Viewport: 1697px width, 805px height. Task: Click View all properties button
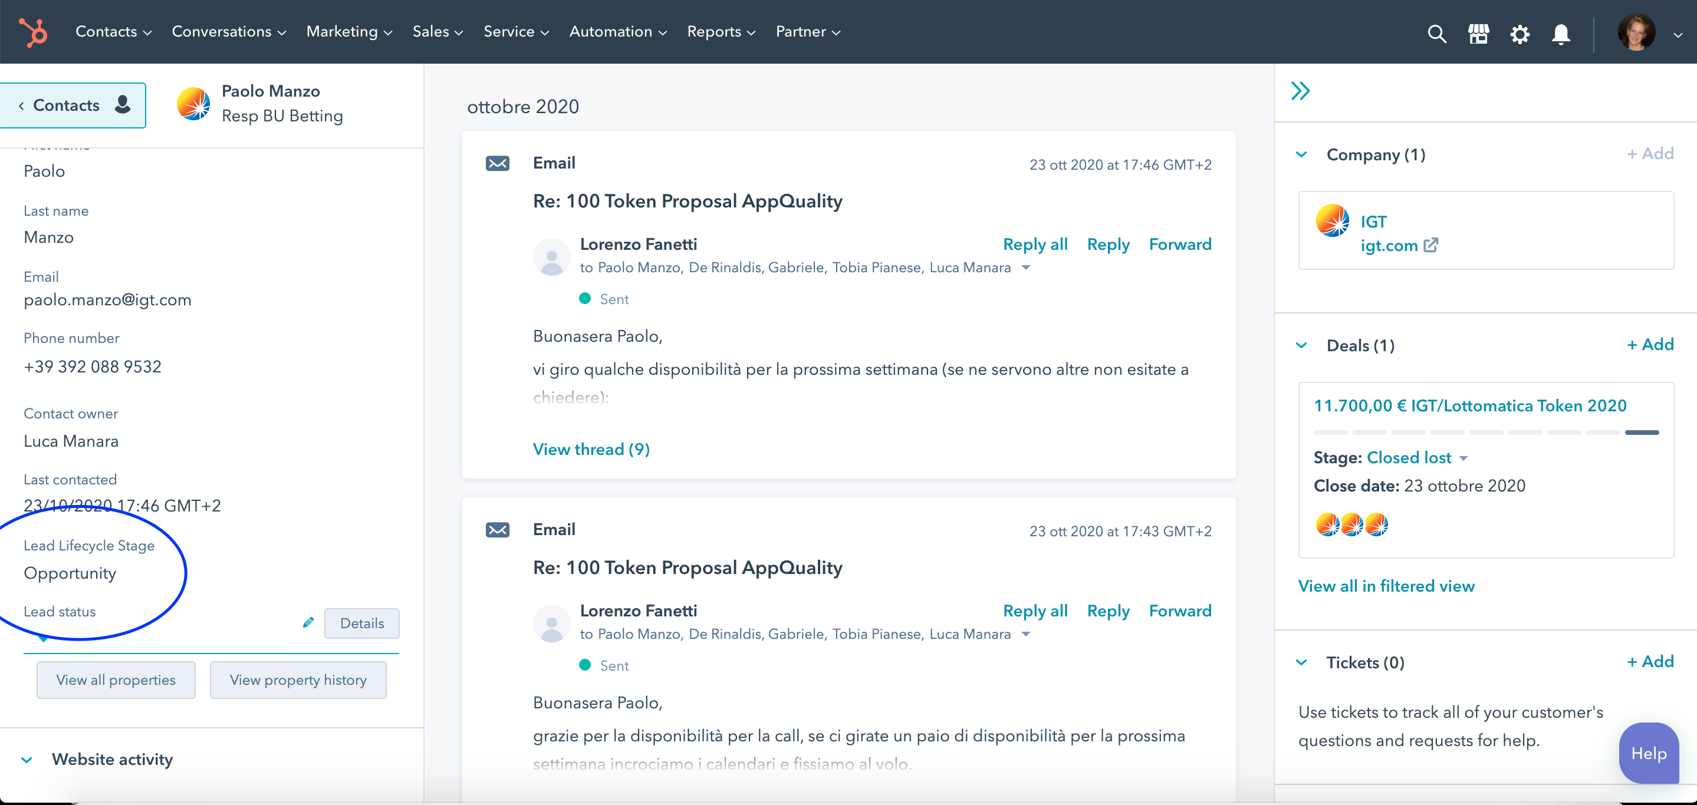point(116,680)
